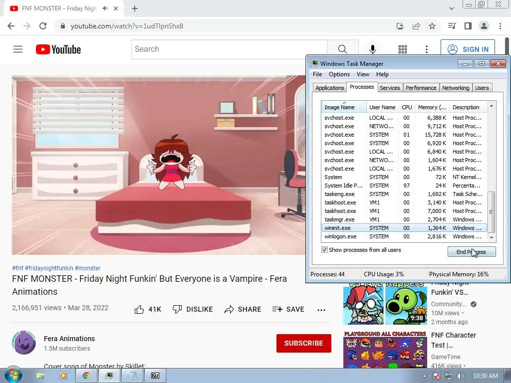Open the tab search dropdown chevron
511x383 pixels.
[451, 8]
